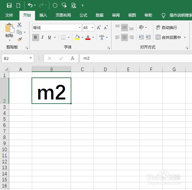
Task: Toggle align text right
Action: 132,37
